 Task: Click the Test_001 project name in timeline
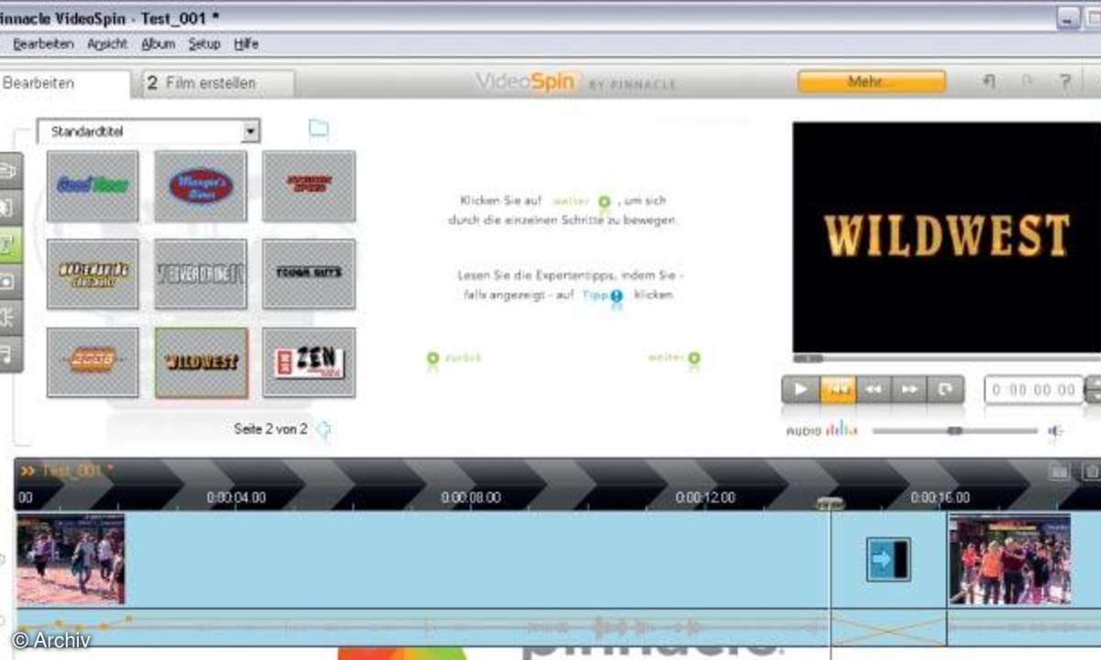click(78, 470)
